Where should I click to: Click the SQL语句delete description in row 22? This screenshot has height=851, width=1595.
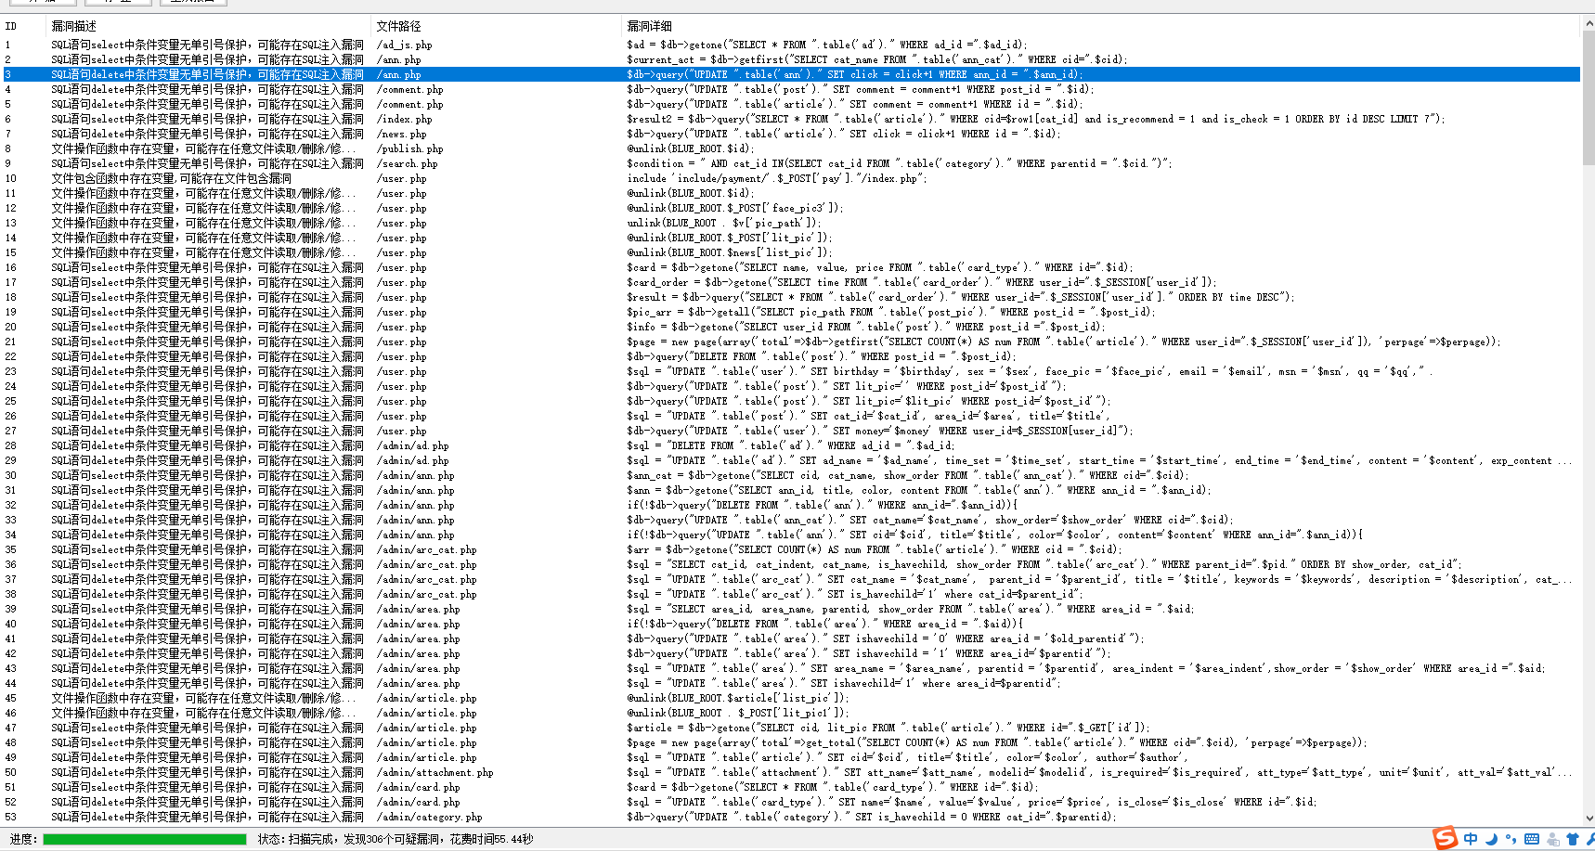(207, 356)
